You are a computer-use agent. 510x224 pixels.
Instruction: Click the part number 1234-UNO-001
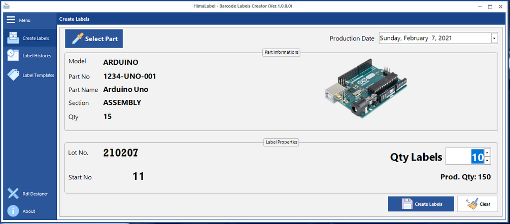[129, 77]
